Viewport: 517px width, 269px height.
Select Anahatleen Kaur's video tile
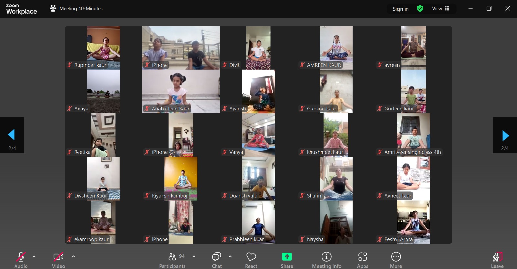tap(181, 91)
